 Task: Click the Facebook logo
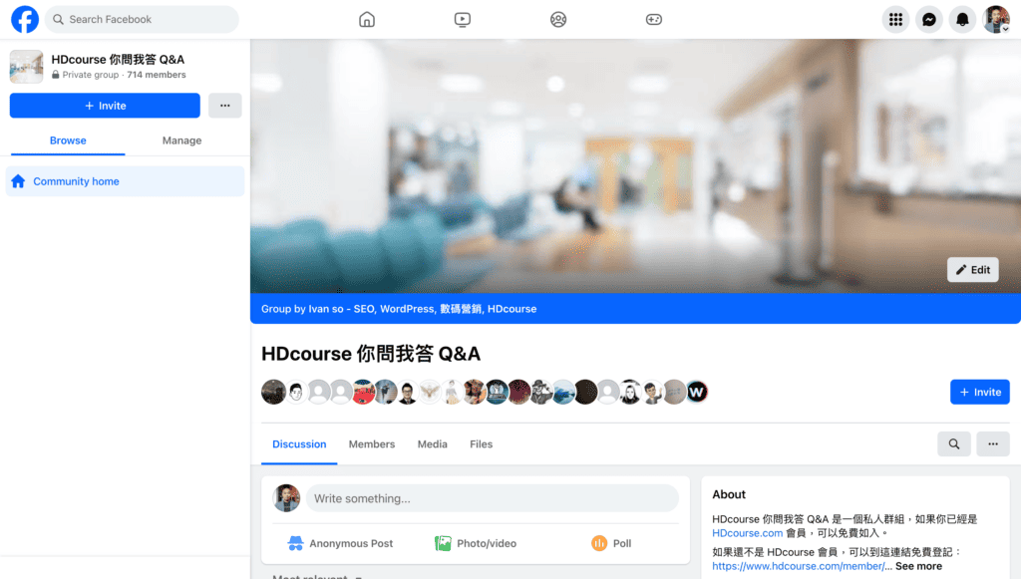coord(25,20)
